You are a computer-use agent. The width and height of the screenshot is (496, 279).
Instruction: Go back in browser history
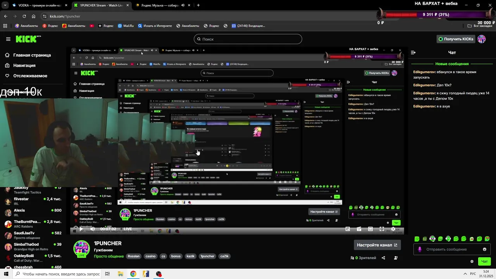(5, 16)
